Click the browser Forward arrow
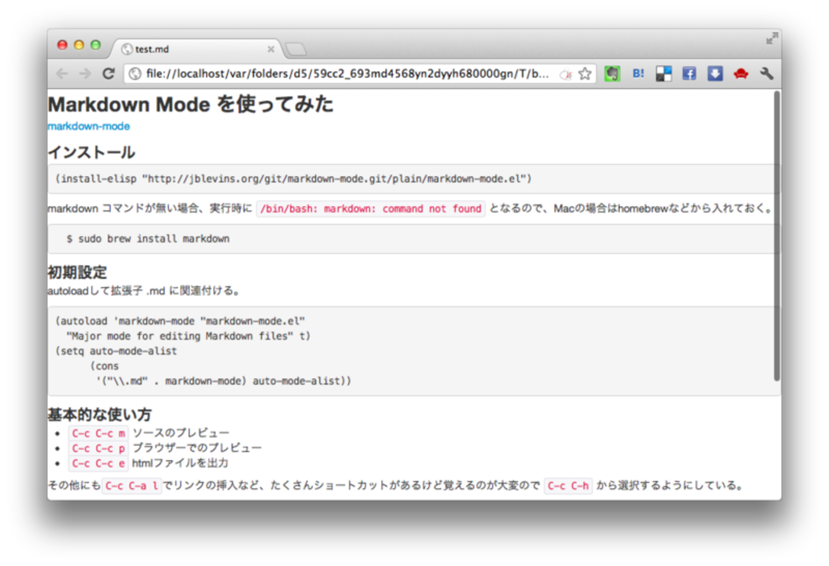The height and width of the screenshot is (566, 829). [x=85, y=74]
